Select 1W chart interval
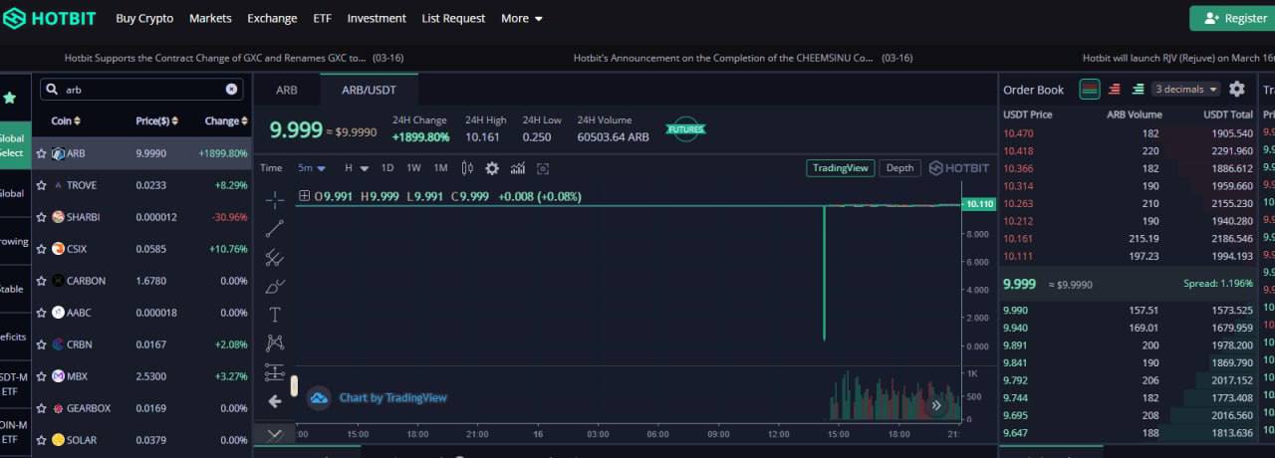The width and height of the screenshot is (1275, 458). 413,168
